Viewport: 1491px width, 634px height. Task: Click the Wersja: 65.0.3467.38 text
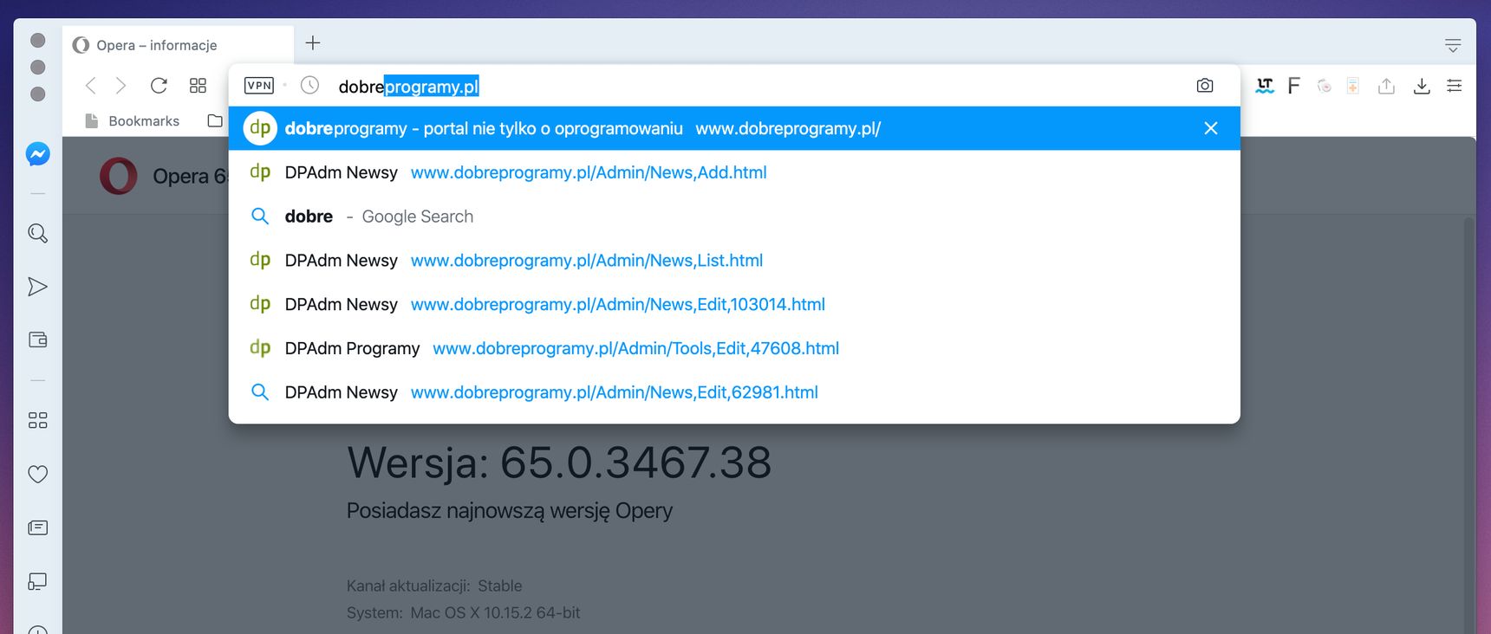coord(559,462)
